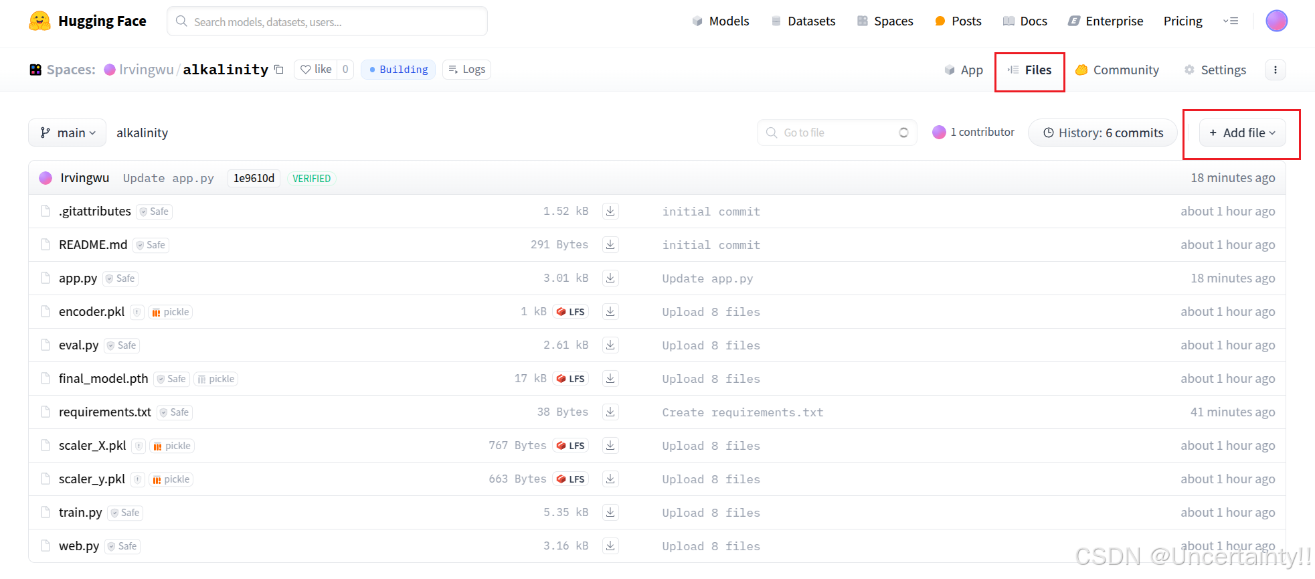View History: 6 commits
The image size is (1315, 579).
[1103, 133]
